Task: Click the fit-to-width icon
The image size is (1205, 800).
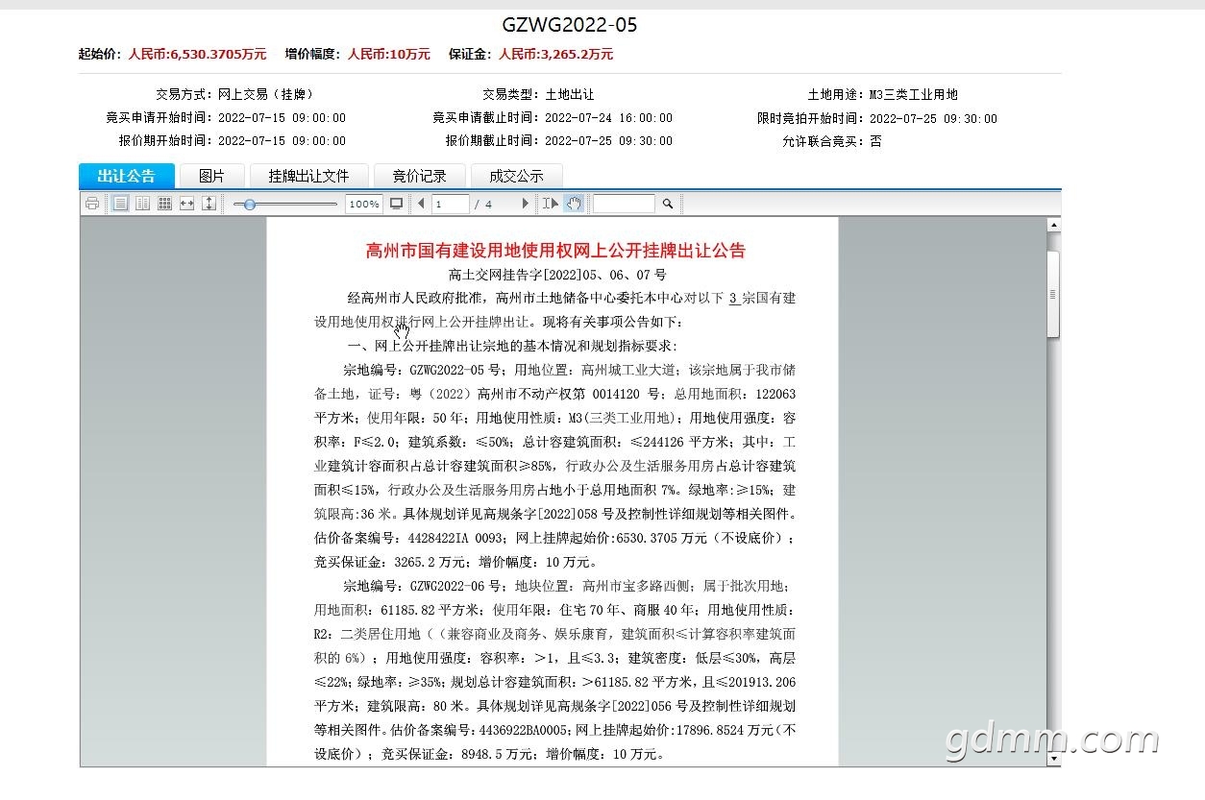Action: pyautogui.click(x=186, y=204)
